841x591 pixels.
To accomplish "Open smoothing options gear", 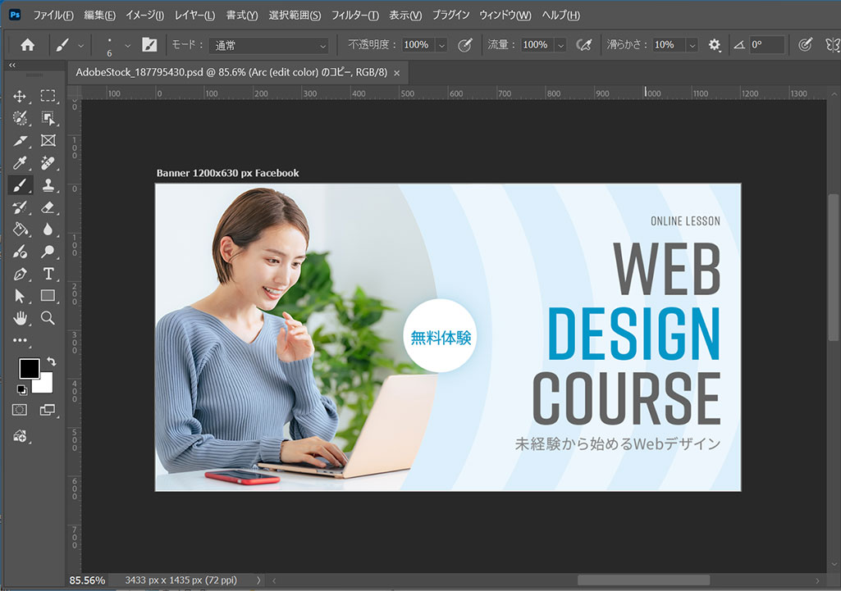I will point(714,45).
